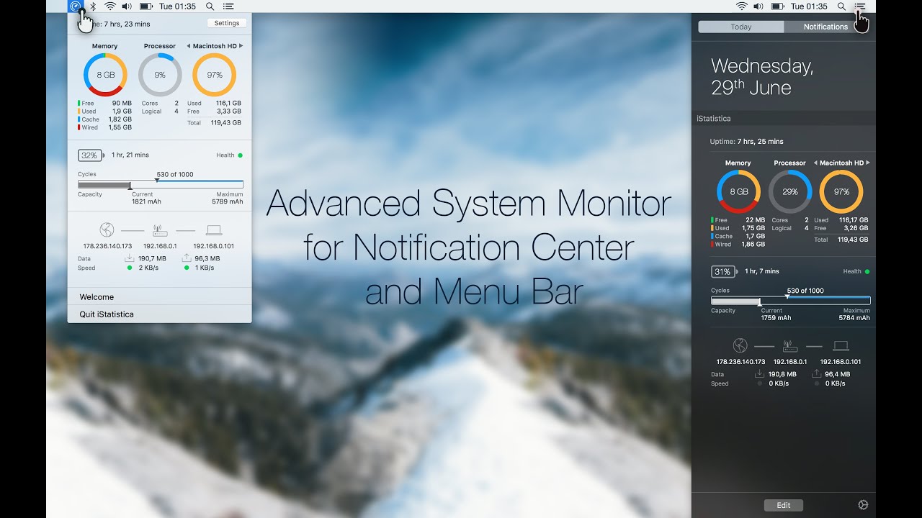This screenshot has width=922, height=518.
Task: Select the router icon in the Notification Center widget
Action: tap(790, 346)
